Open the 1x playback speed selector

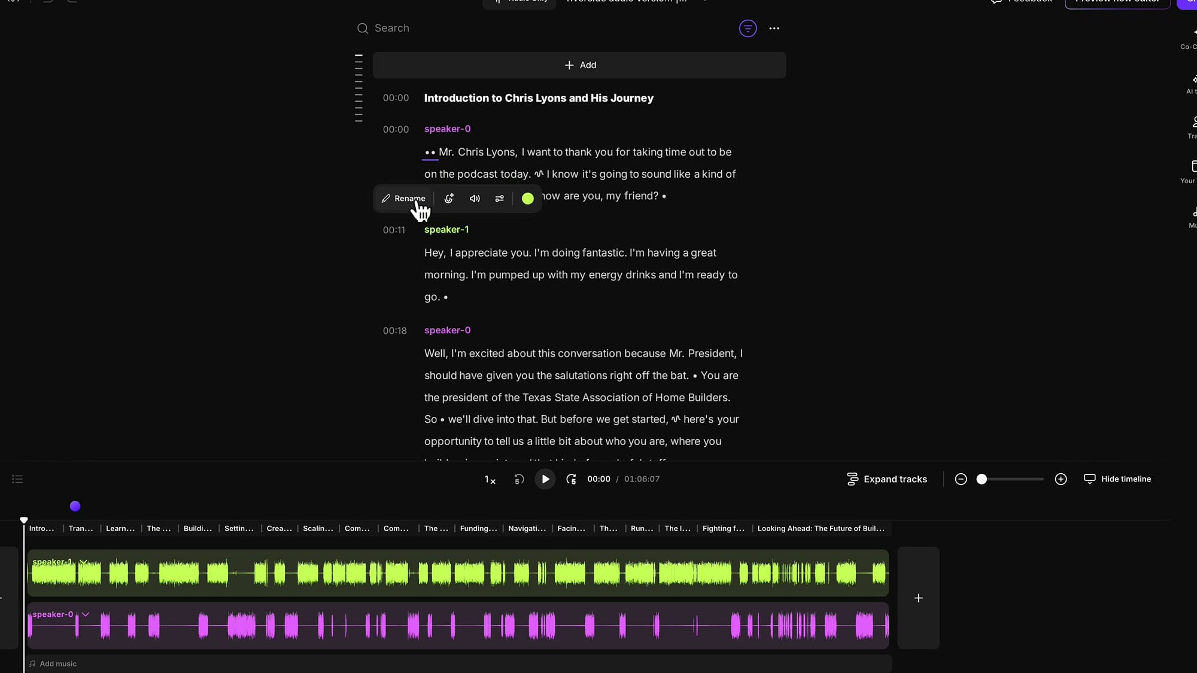coord(489,479)
